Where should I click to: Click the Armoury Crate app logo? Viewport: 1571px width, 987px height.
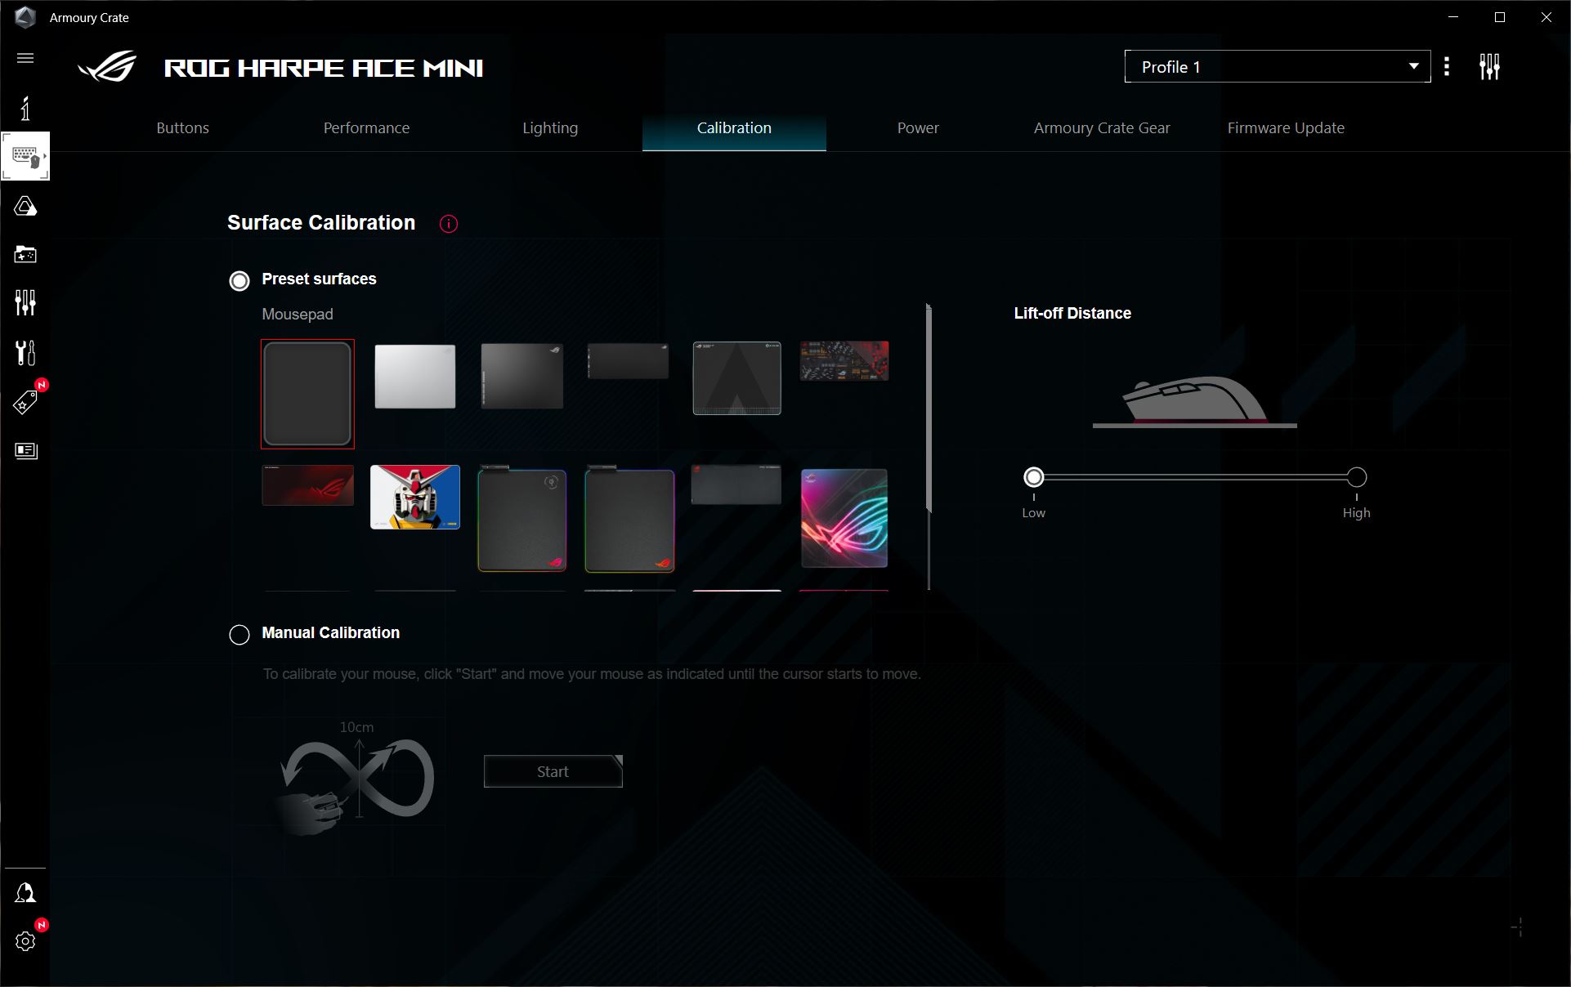tap(25, 17)
